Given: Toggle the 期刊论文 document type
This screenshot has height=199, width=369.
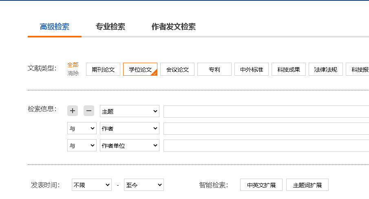Looking at the screenshot, I should tap(103, 69).
